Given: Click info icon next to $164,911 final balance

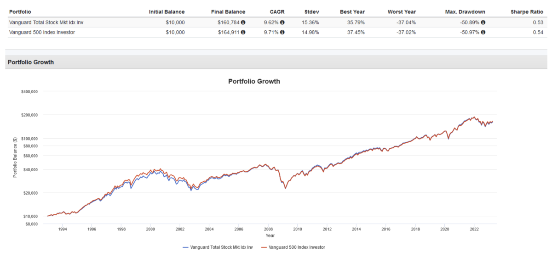Looking at the screenshot, I should [243, 32].
